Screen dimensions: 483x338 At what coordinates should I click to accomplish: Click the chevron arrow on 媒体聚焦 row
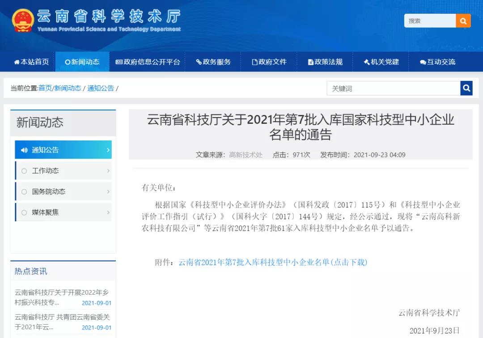(108, 212)
